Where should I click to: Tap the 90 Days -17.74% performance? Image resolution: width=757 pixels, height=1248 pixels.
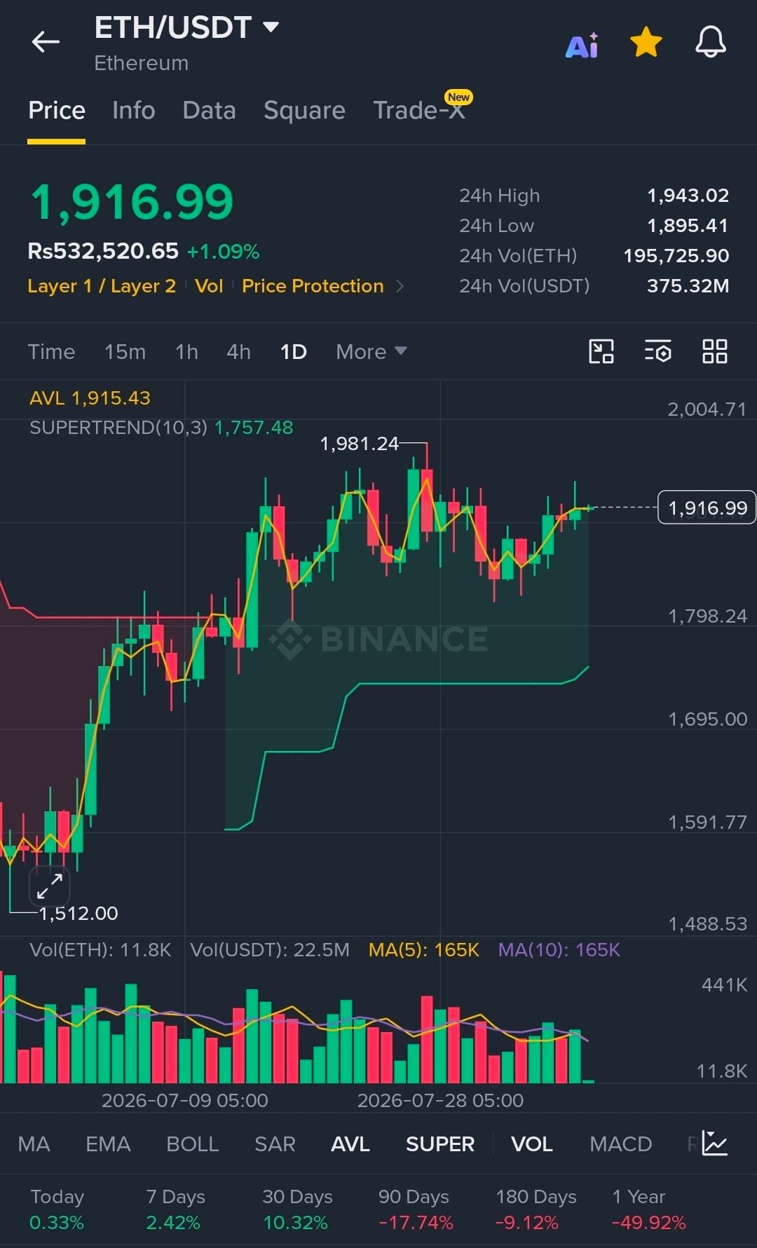point(415,1209)
